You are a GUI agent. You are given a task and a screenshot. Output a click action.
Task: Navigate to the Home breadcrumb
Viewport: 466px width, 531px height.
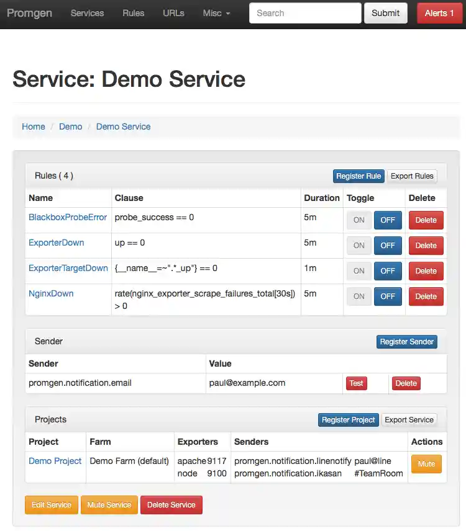[34, 127]
